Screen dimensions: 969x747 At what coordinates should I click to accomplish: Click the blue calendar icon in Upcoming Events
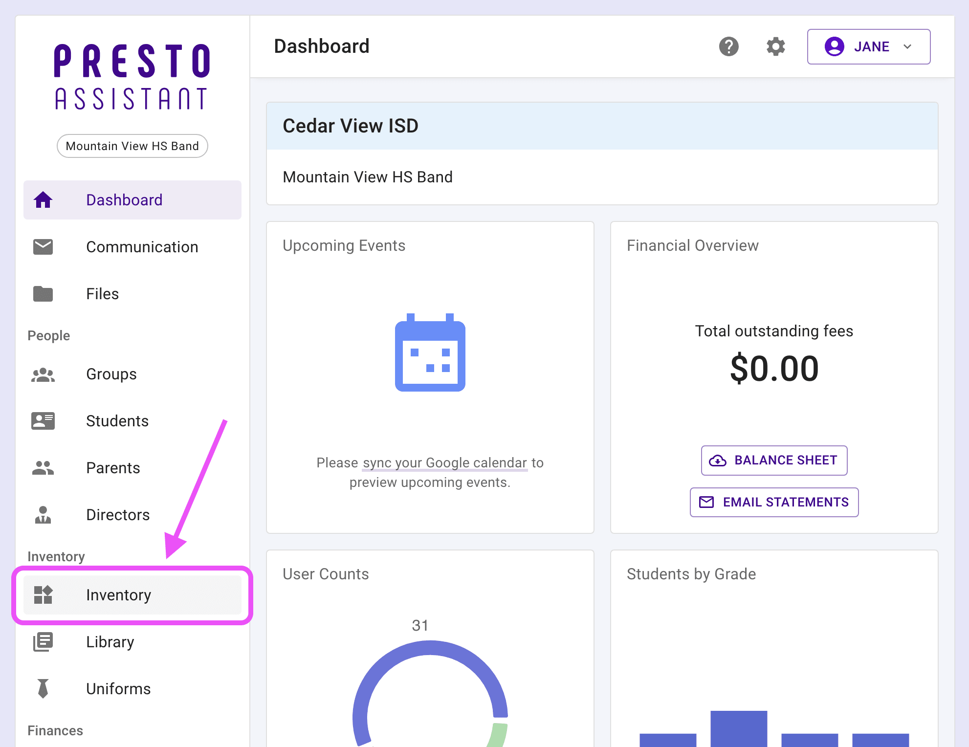[430, 353]
